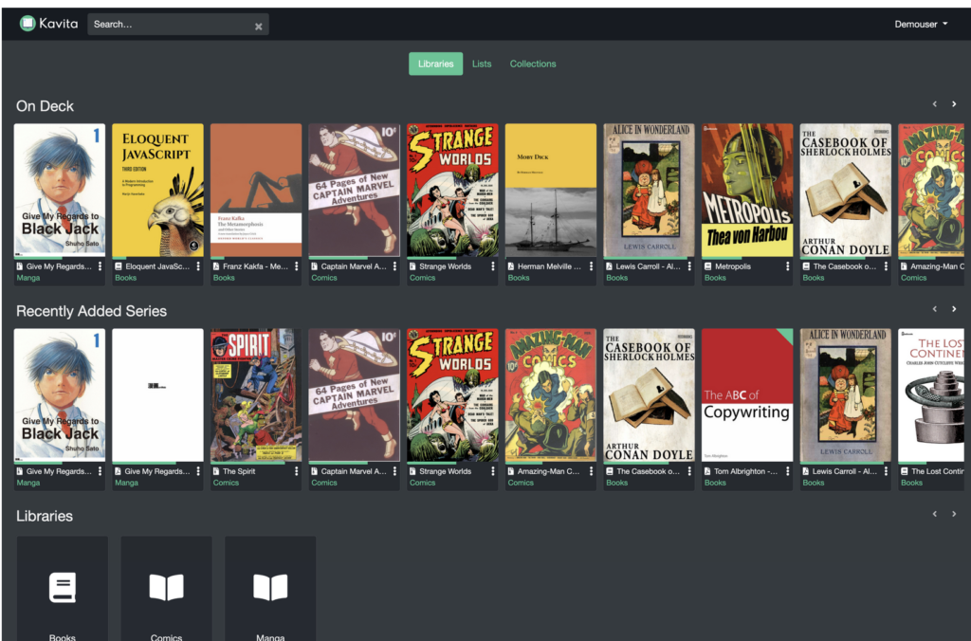Click the Recently Added Series heading
971x641 pixels.
(x=92, y=311)
